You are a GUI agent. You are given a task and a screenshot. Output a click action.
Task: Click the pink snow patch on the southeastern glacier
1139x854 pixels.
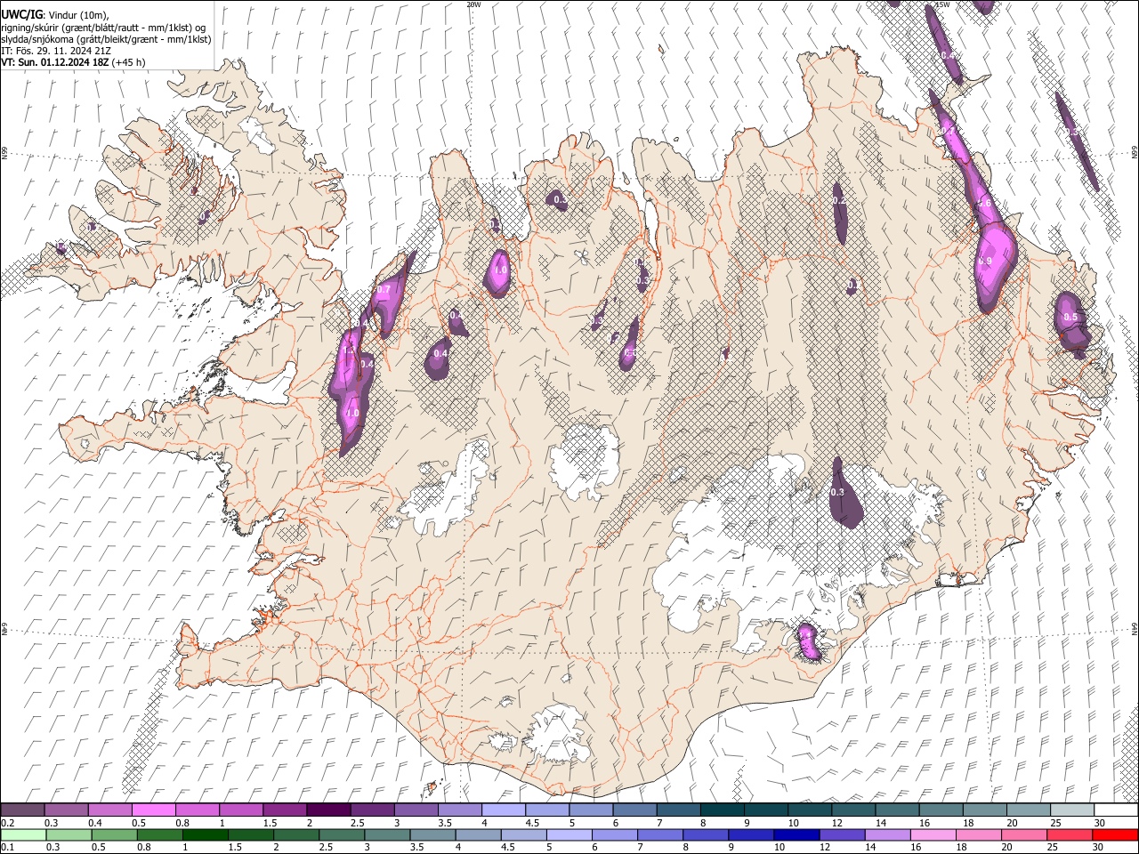coord(808,641)
